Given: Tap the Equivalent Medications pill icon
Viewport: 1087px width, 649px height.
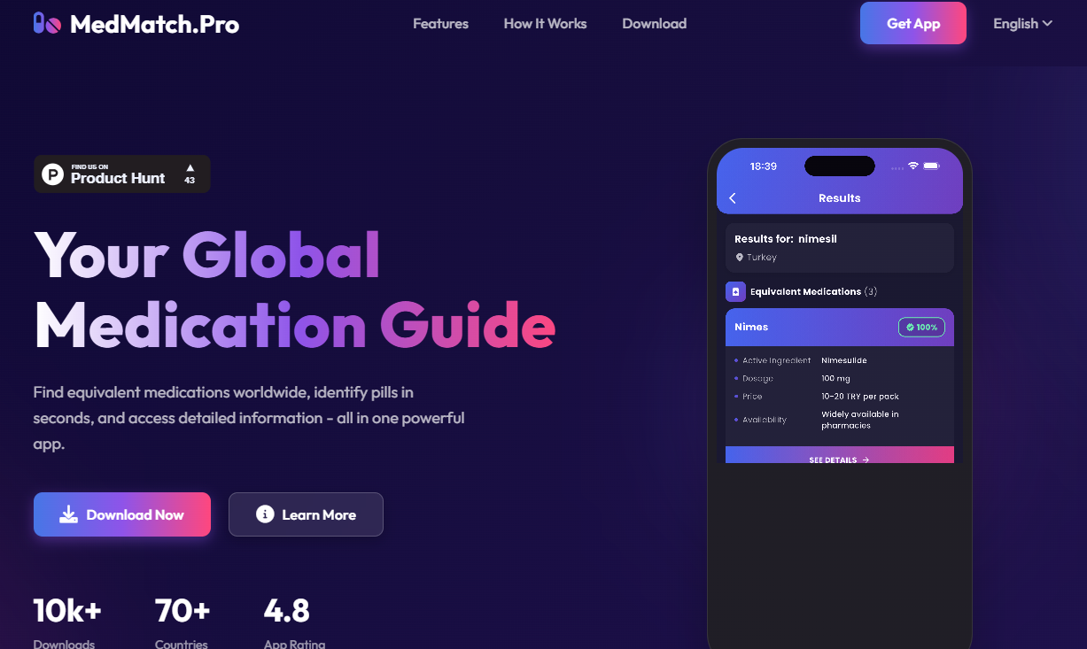Looking at the screenshot, I should 735,291.
